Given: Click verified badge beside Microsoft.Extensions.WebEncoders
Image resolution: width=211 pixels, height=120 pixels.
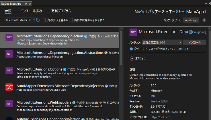Looking at the screenshot, I should click(x=74, y=103).
